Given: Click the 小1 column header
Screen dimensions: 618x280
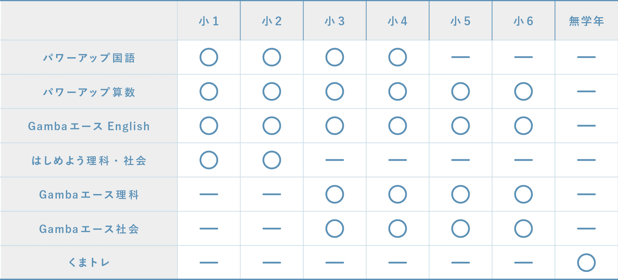Looking at the screenshot, I should tap(209, 21).
